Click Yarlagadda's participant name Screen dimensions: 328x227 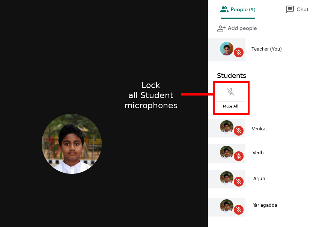click(265, 205)
